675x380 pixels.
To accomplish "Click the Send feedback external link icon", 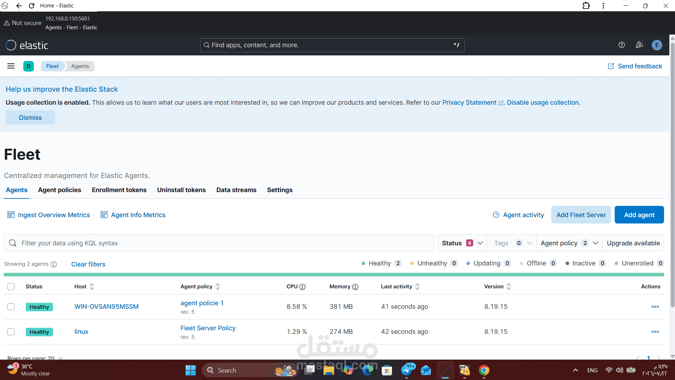I will pyautogui.click(x=611, y=66).
